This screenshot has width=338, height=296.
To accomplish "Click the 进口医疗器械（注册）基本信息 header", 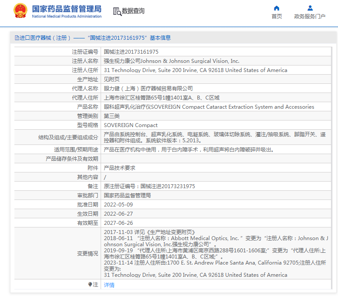I will (x=93, y=38).
